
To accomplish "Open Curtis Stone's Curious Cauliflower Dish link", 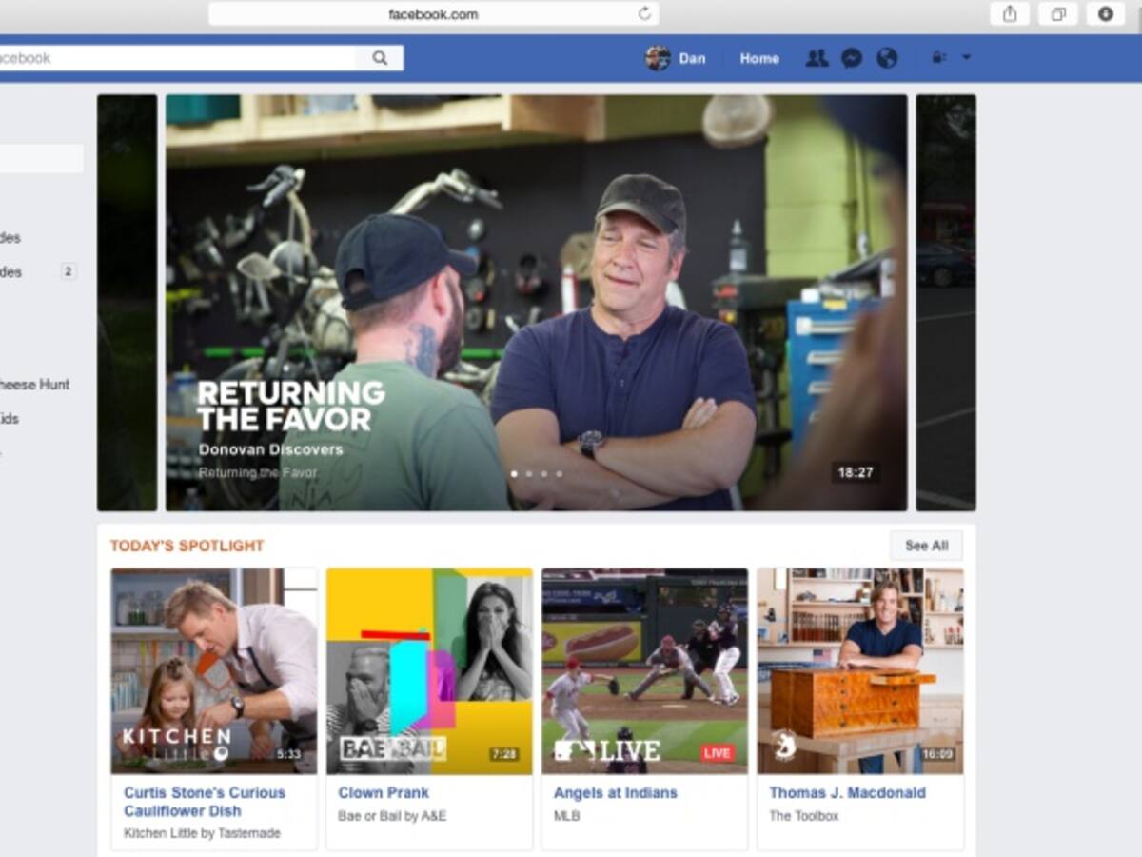I will (x=205, y=802).
